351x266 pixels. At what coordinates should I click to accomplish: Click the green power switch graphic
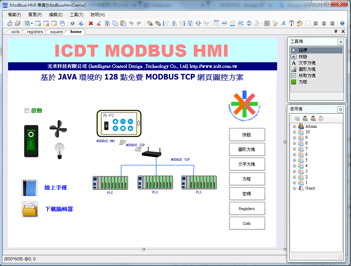31,141
